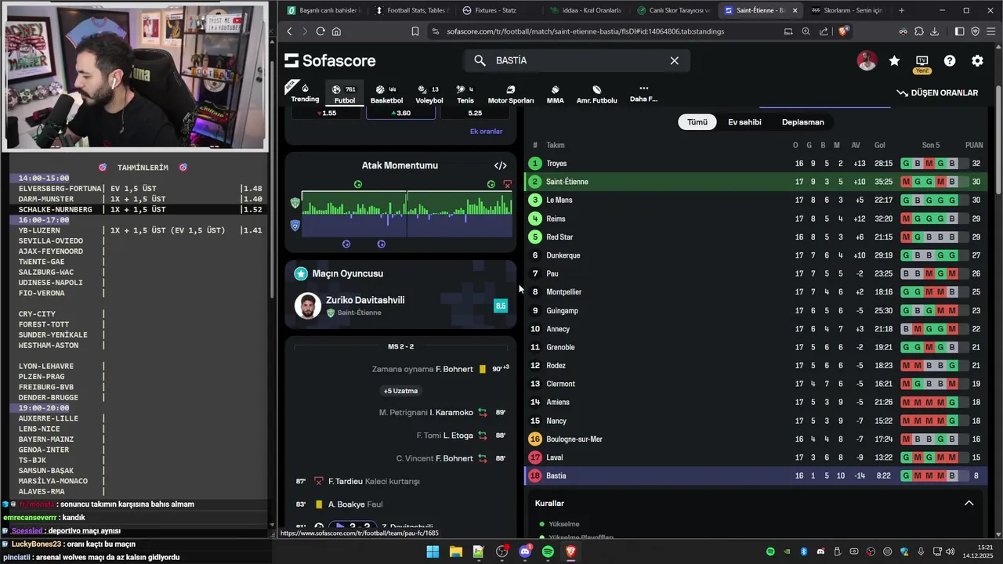Open browser downloads icon
This screenshot has width=1003, height=564.
935,31
